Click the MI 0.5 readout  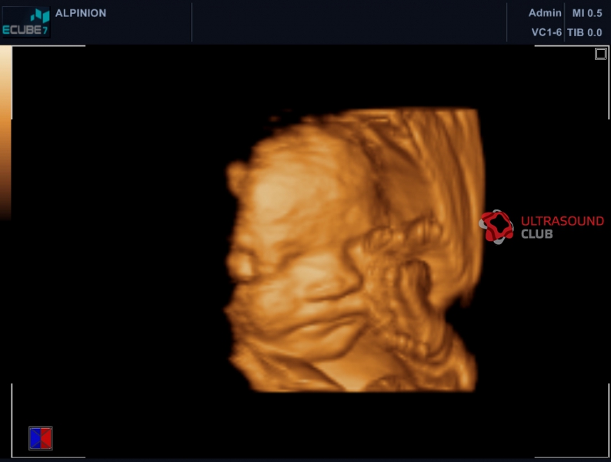(587, 13)
